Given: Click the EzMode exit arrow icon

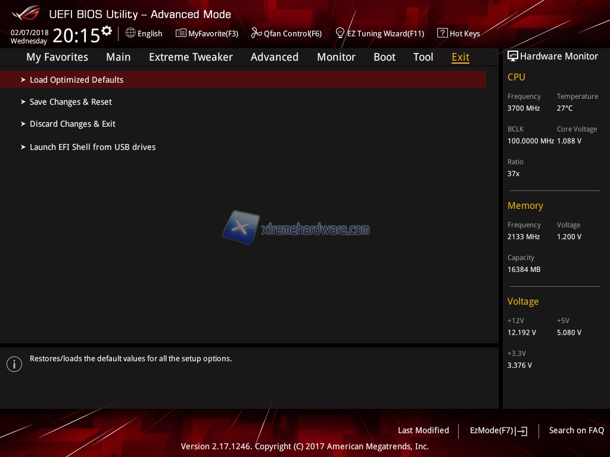Looking at the screenshot, I should coord(522,431).
